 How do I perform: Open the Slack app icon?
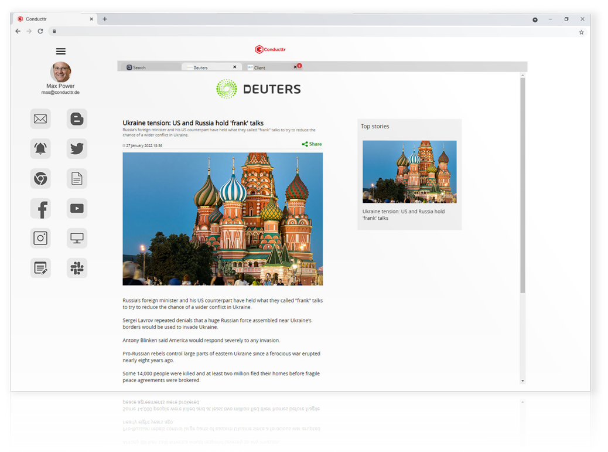pyautogui.click(x=77, y=268)
